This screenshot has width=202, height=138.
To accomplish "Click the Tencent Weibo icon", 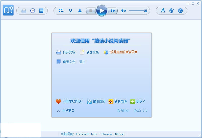I will click(89, 102).
